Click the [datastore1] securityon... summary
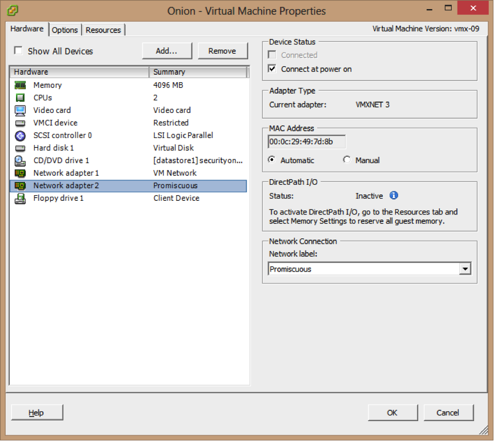 (x=198, y=161)
